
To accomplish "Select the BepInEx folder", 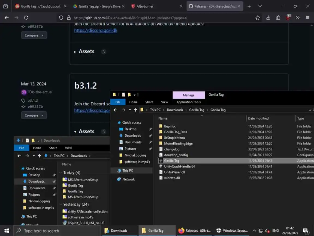I will (170, 126).
